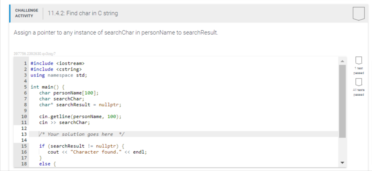Click the code editor scroll down arrow
The width and height of the screenshot is (372, 171).
click(342, 163)
